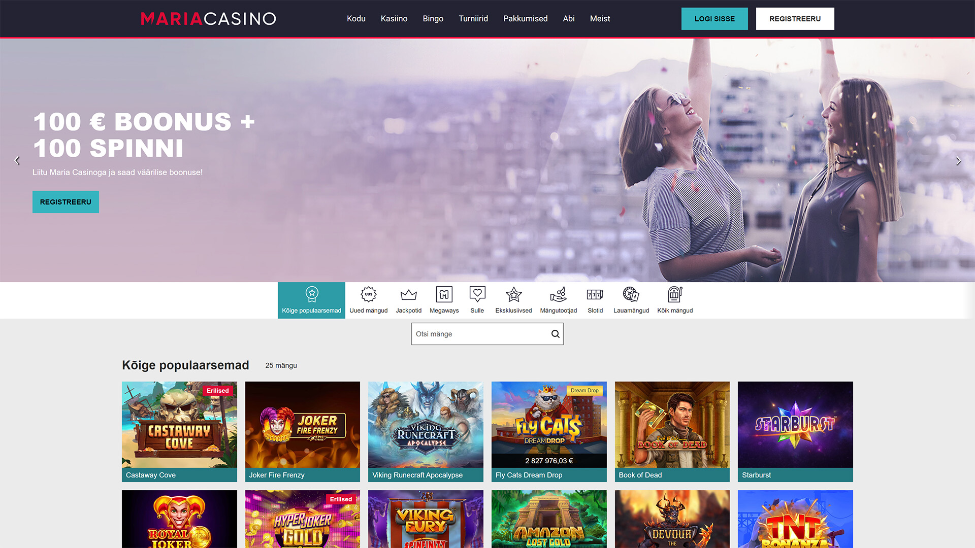The height and width of the screenshot is (548, 975).
Task: Select the Eksklusiivsed star icon
Action: point(514,294)
